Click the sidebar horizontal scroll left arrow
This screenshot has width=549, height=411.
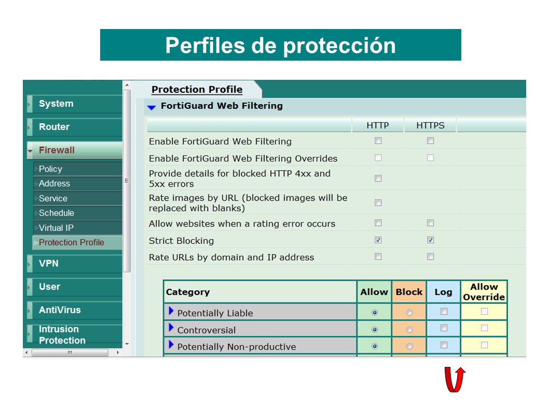[27, 352]
